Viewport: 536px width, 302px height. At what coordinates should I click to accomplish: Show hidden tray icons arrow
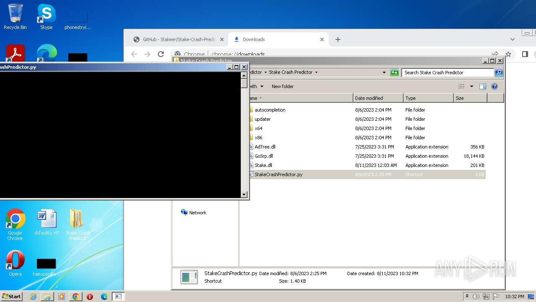[467, 297]
